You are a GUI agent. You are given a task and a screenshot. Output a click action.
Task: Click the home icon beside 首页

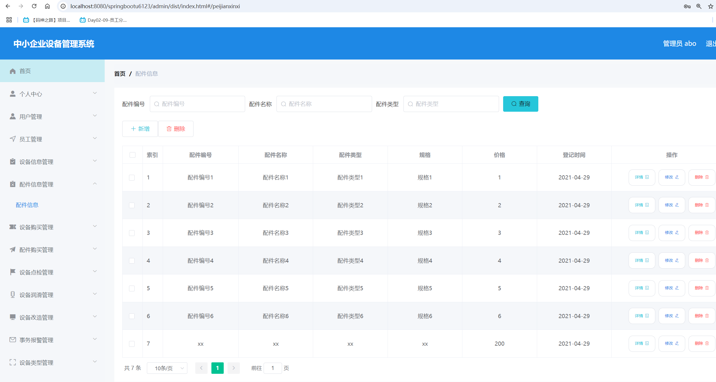tap(13, 71)
